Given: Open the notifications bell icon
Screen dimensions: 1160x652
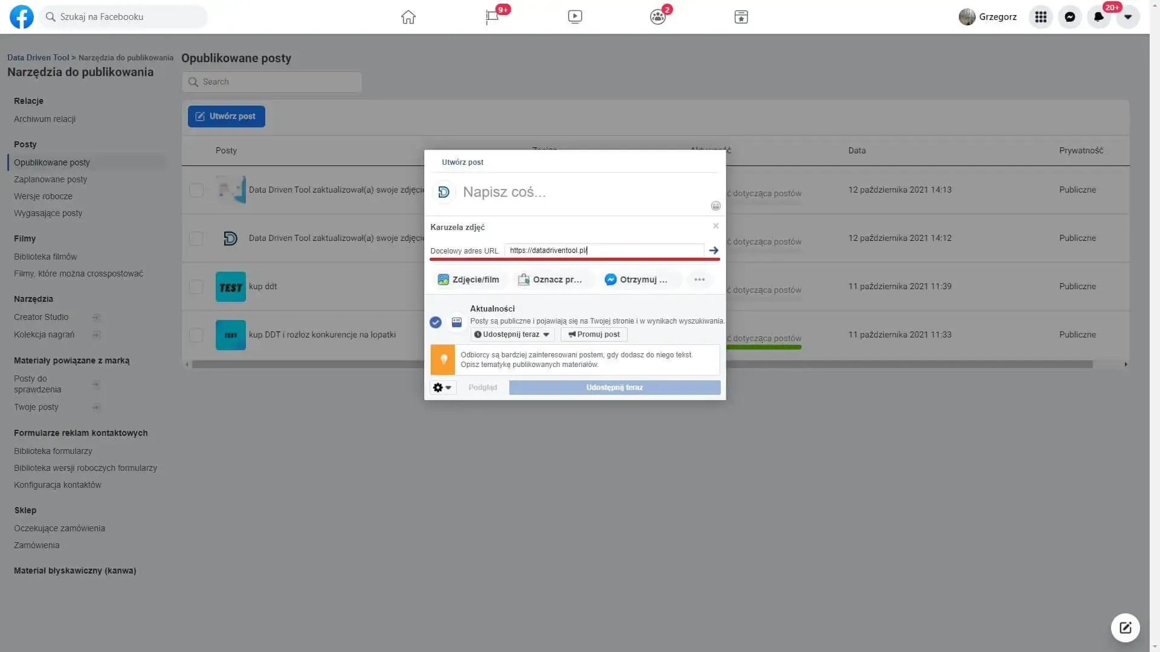Looking at the screenshot, I should pyautogui.click(x=1098, y=17).
